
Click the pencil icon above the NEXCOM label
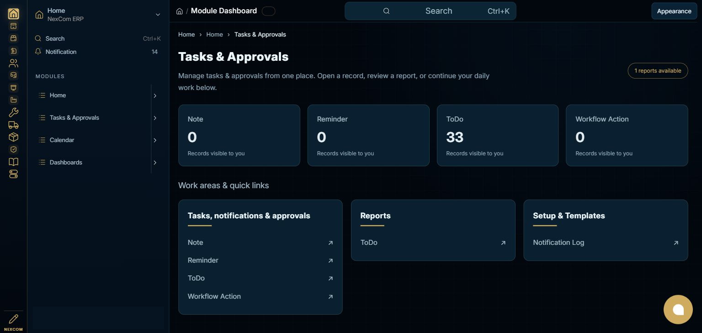(14, 319)
